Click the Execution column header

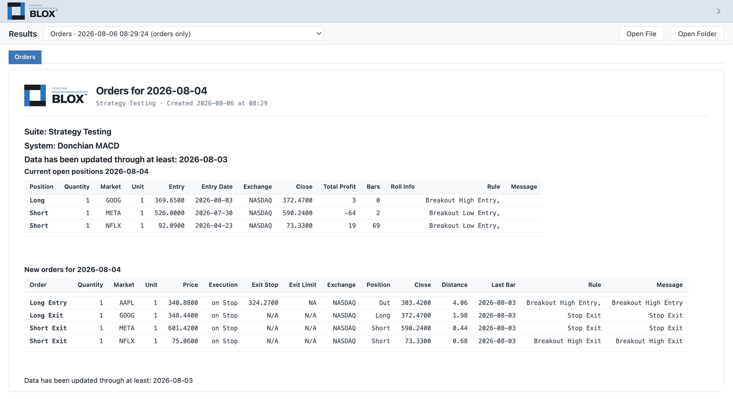tap(223, 285)
